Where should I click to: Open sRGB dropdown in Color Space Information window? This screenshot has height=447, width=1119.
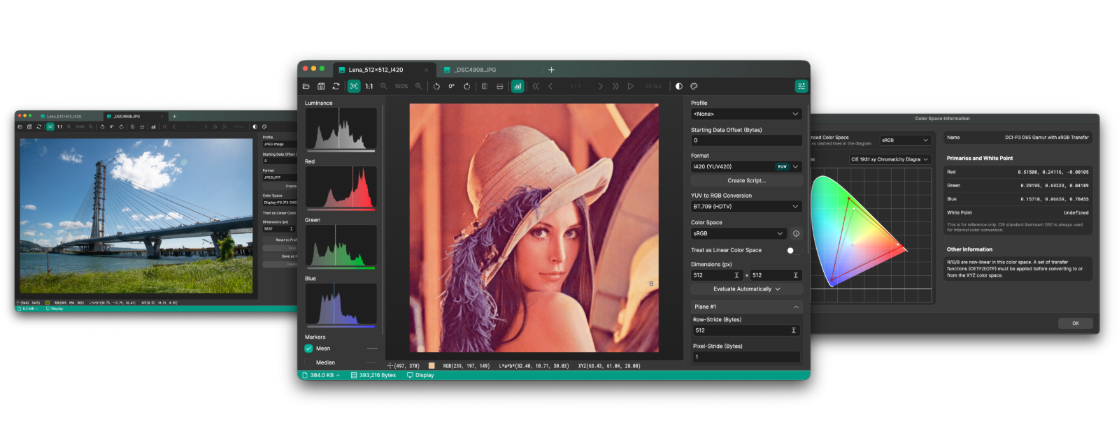coord(905,140)
